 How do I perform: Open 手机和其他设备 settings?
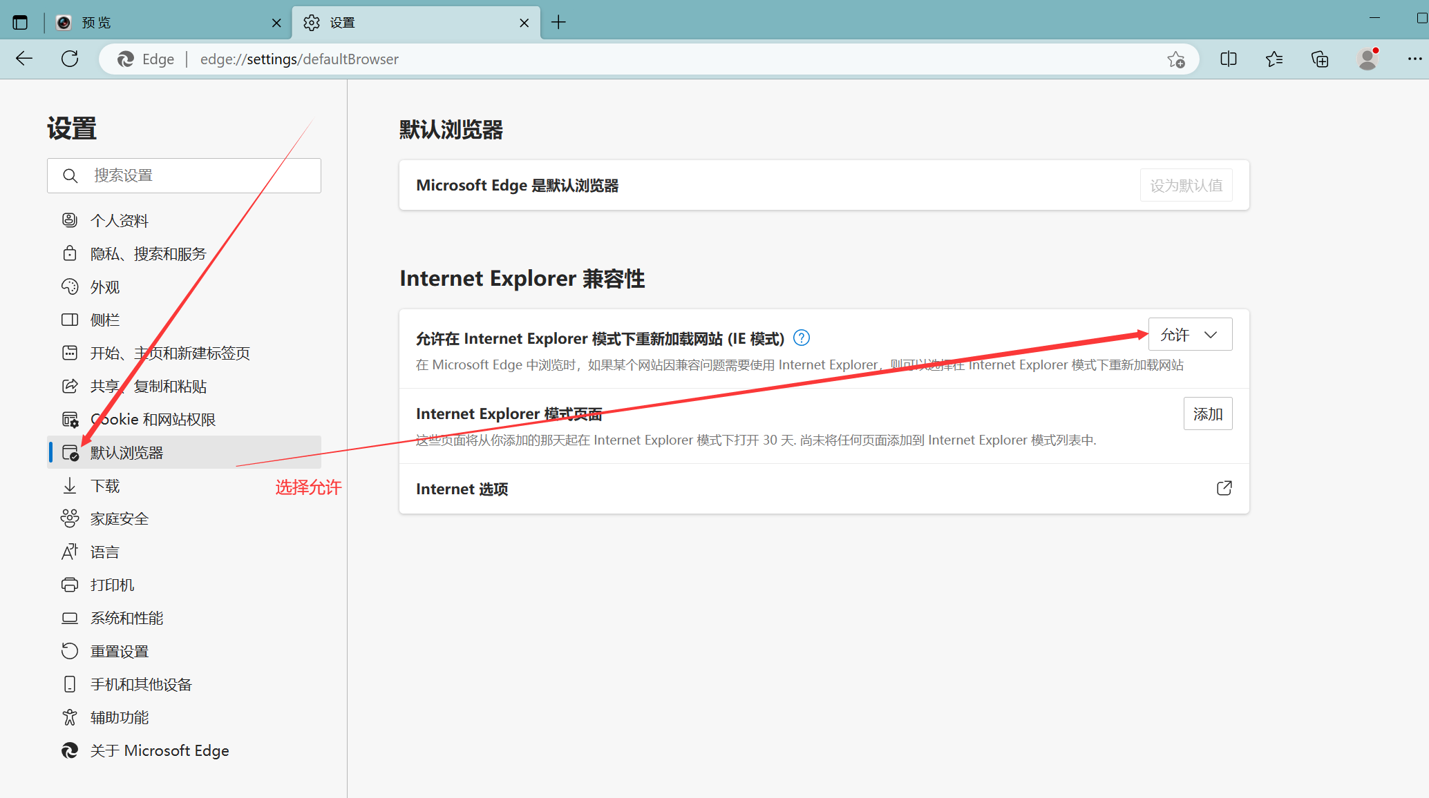184,685
